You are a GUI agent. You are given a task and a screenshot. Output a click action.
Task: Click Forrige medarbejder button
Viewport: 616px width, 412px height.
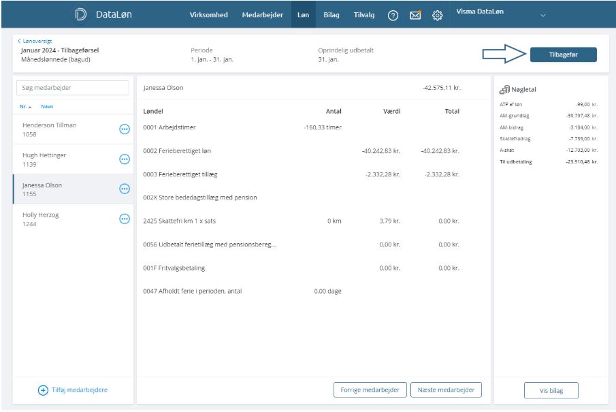370,390
